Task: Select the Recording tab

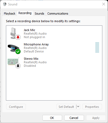Action: click(x=25, y=13)
